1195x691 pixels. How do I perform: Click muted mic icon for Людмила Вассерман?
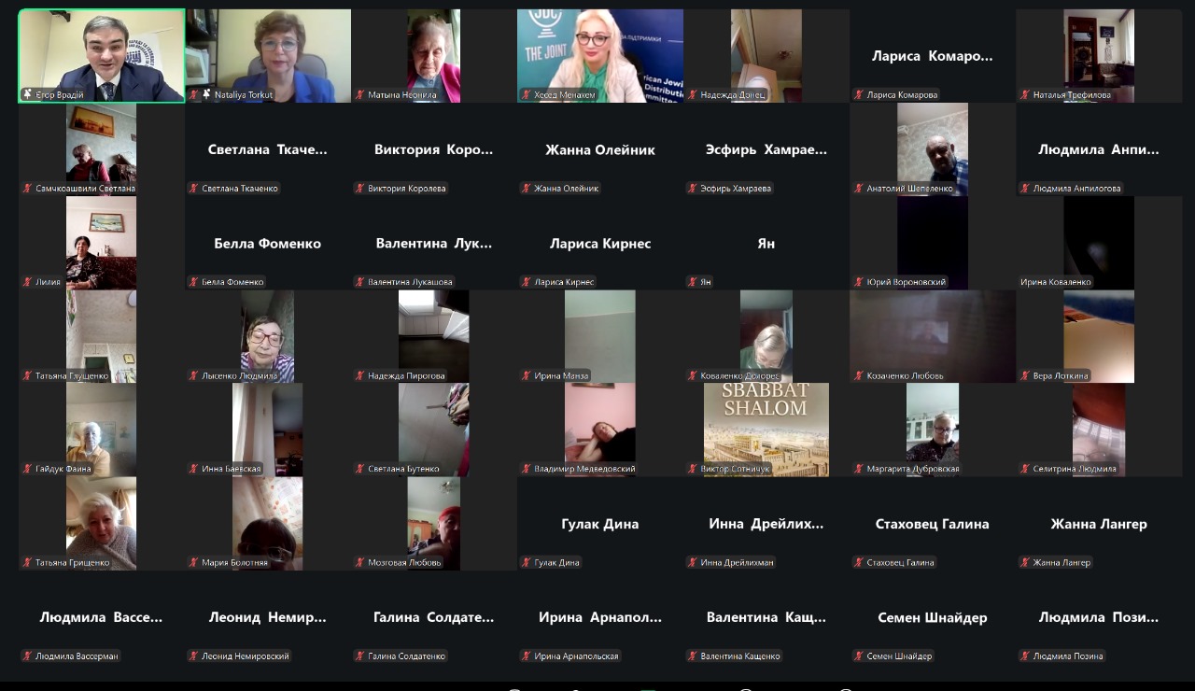pyautogui.click(x=28, y=656)
